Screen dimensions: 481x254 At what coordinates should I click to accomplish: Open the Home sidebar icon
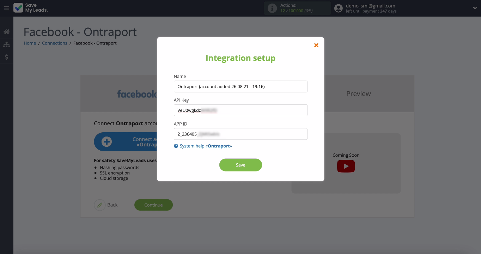point(6,32)
